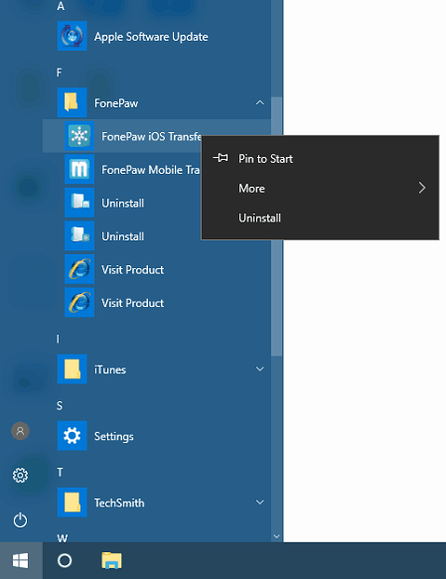Click the letter A section header

[x=61, y=6]
